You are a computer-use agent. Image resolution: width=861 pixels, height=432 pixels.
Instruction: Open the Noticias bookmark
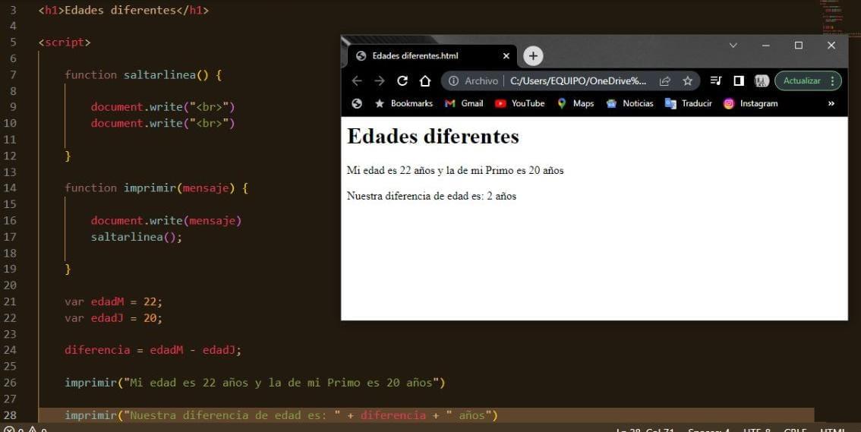point(630,103)
